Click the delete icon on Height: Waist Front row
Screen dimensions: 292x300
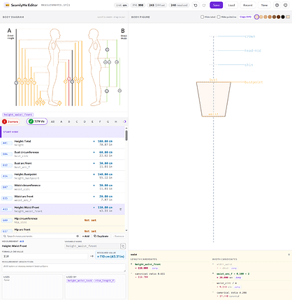pos(120,209)
